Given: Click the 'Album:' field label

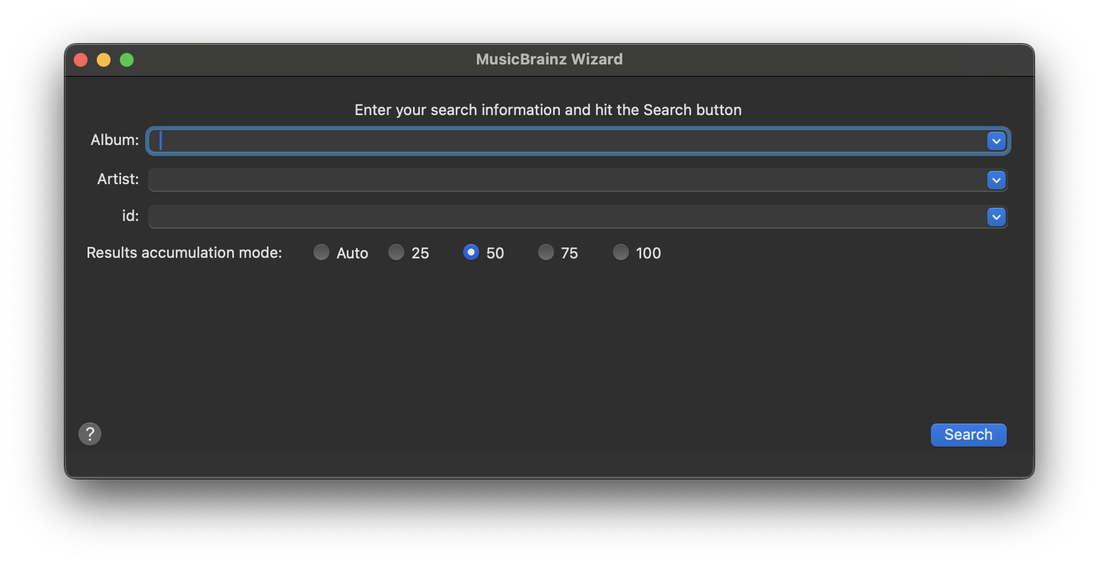Looking at the screenshot, I should [x=115, y=140].
